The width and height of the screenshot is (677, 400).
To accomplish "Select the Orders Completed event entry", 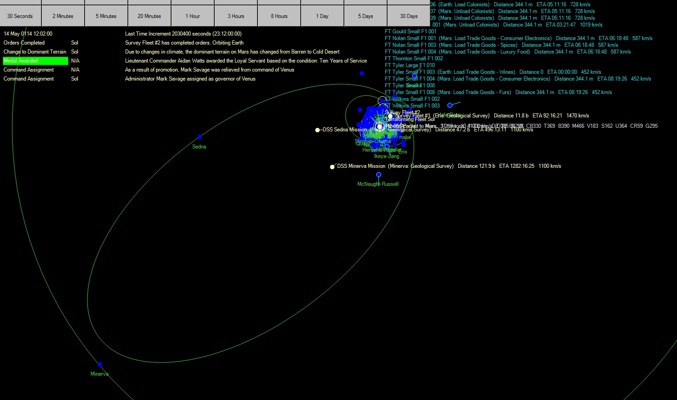I will (24, 43).
